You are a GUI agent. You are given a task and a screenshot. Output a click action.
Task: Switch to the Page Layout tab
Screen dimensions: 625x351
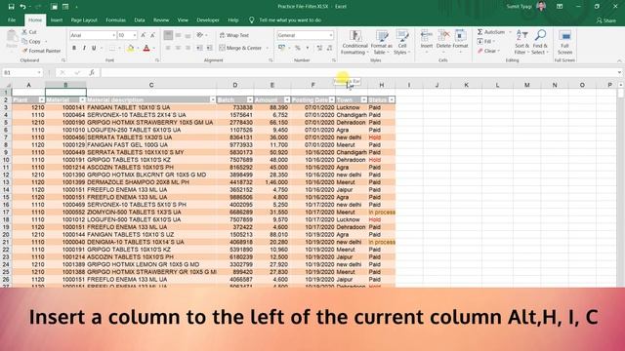84,19
